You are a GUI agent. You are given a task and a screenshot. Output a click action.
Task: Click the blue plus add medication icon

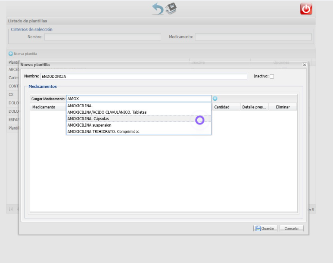coord(215,99)
